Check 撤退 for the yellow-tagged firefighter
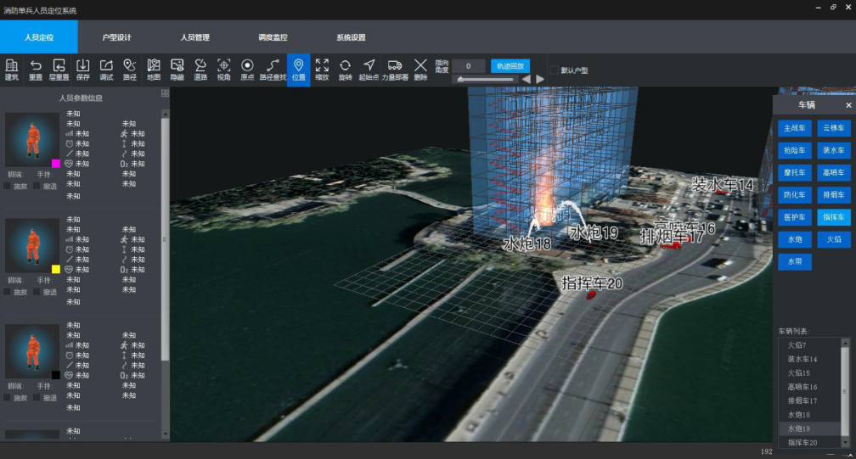 [x=37, y=292]
